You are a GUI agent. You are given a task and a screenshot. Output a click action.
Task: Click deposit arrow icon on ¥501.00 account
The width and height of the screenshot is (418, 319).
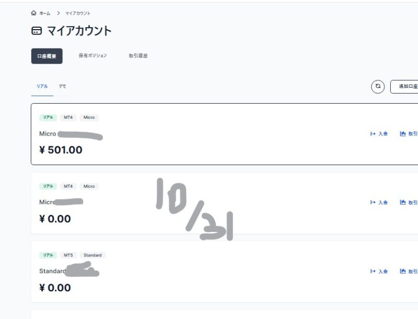click(x=373, y=134)
